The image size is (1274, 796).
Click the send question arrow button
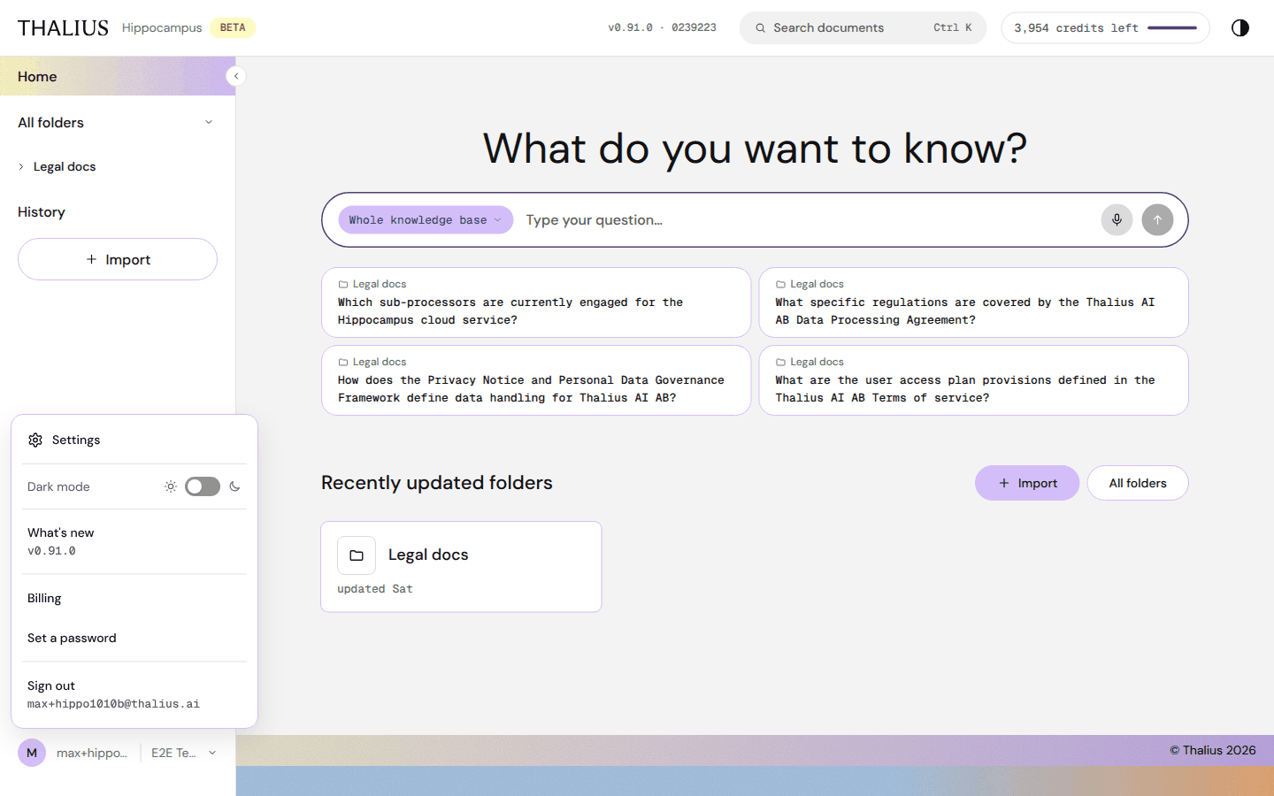pos(1157,220)
